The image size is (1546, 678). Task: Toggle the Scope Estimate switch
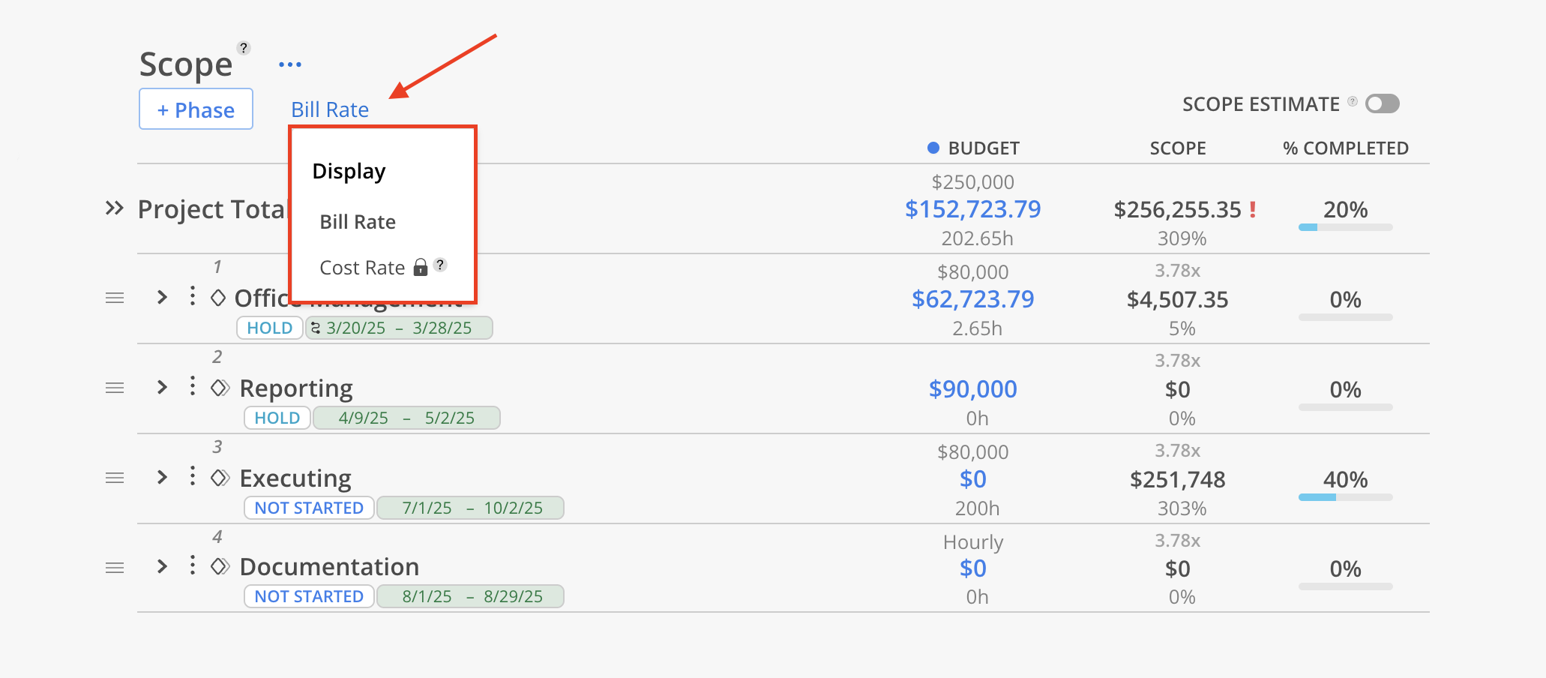click(1383, 103)
